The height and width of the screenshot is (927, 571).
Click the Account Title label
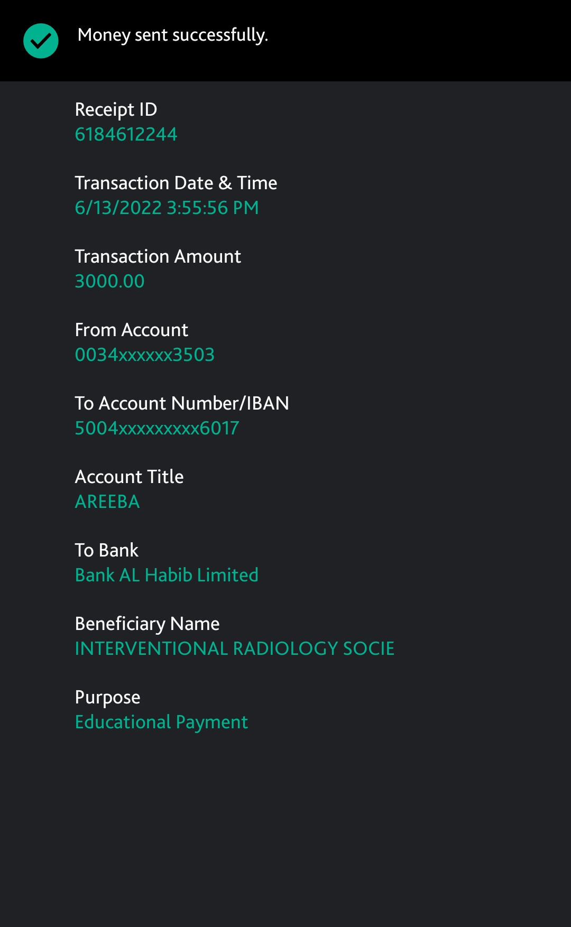pos(129,477)
